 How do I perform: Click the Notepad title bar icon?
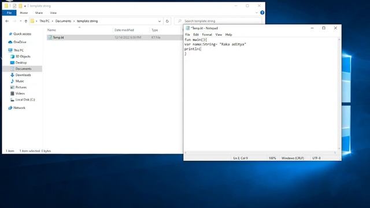[188, 28]
